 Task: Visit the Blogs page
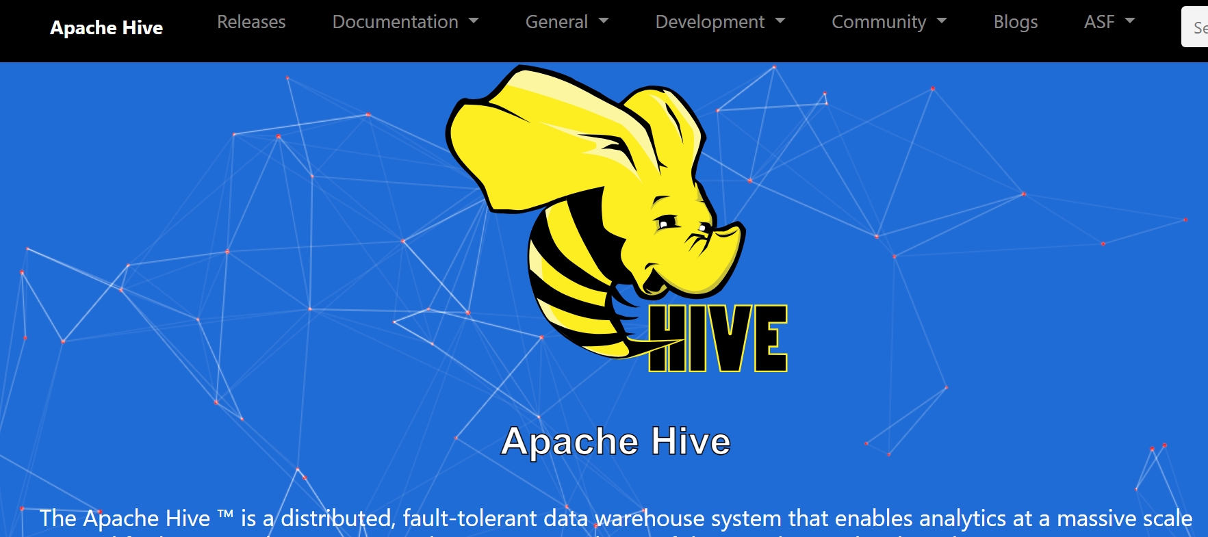1016,22
